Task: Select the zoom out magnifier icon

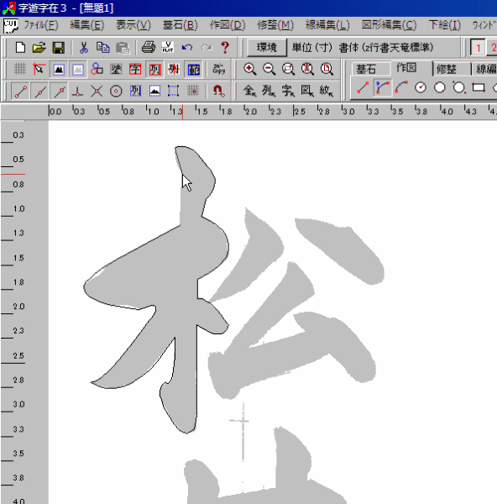Action: tap(269, 69)
